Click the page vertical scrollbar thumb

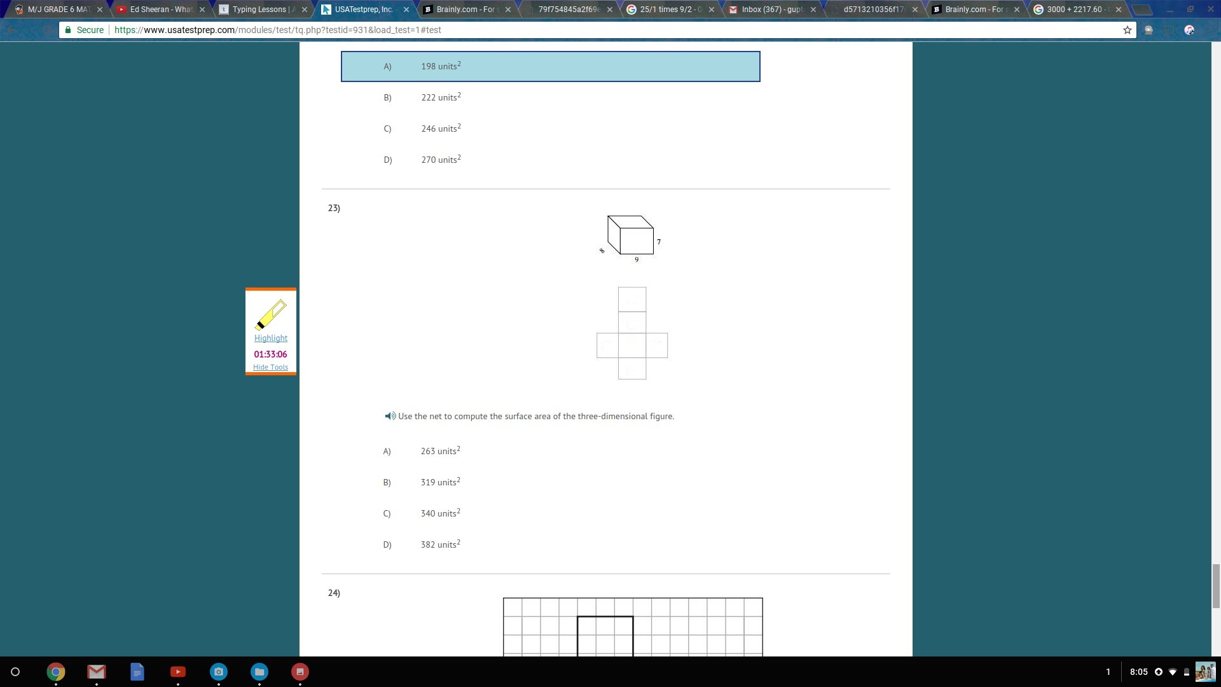pos(1216,585)
